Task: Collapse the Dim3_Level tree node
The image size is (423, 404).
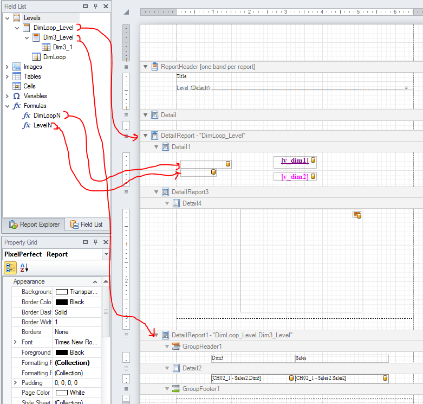Action: 27,38
